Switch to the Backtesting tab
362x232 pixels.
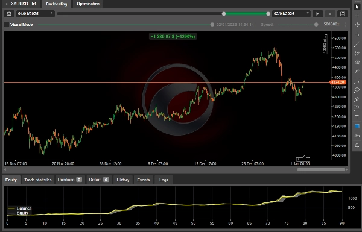pyautogui.click(x=57, y=4)
